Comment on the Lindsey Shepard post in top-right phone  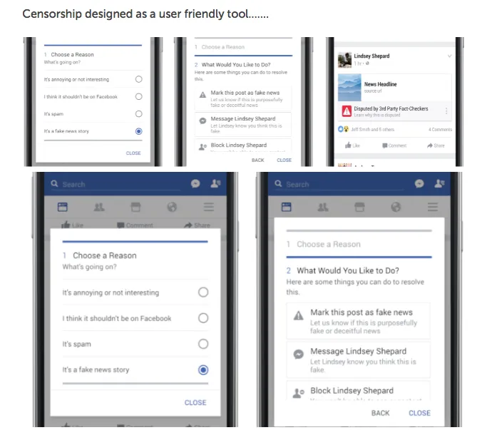(394, 145)
